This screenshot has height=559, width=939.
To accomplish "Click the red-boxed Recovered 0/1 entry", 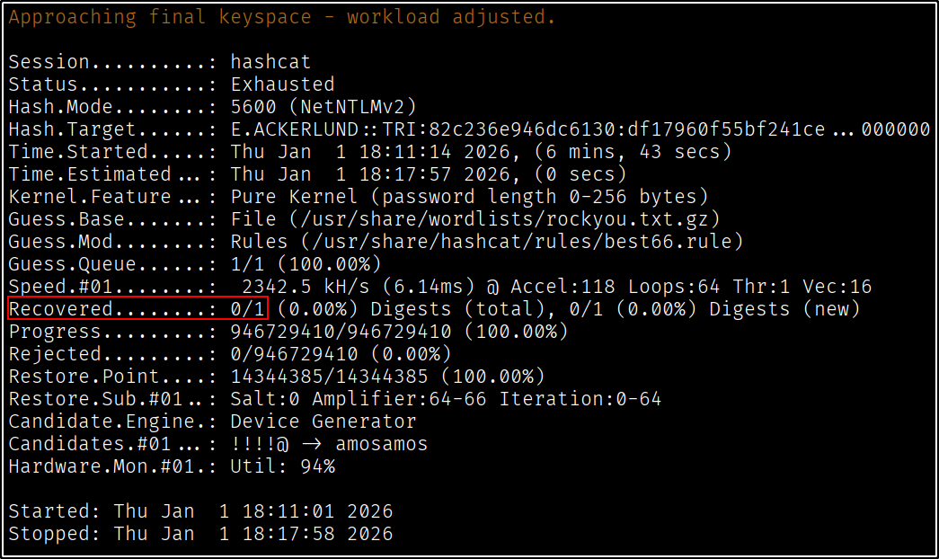I will tap(137, 309).
